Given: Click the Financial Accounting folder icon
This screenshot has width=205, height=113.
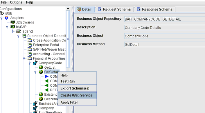Looking at the screenshot, I should (x=30, y=58).
